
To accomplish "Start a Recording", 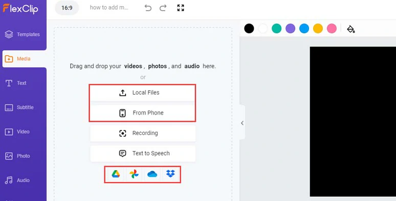I will (x=143, y=133).
